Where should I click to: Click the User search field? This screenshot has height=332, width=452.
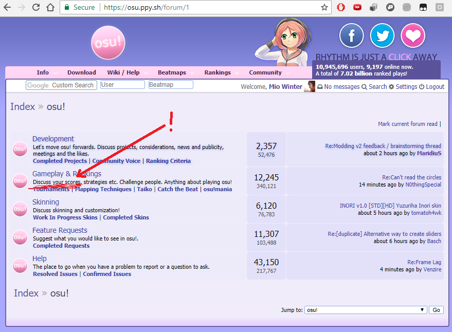pos(122,85)
